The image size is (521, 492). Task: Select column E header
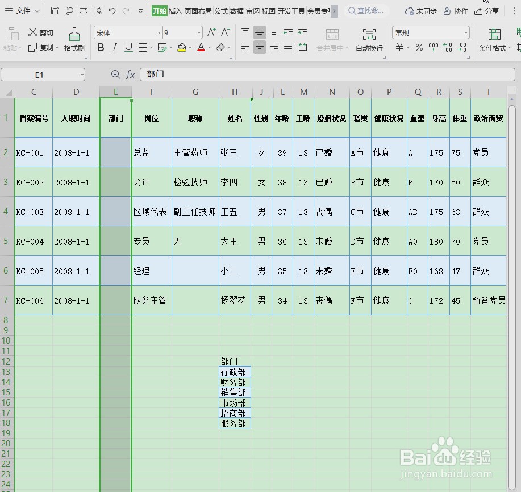[116, 92]
